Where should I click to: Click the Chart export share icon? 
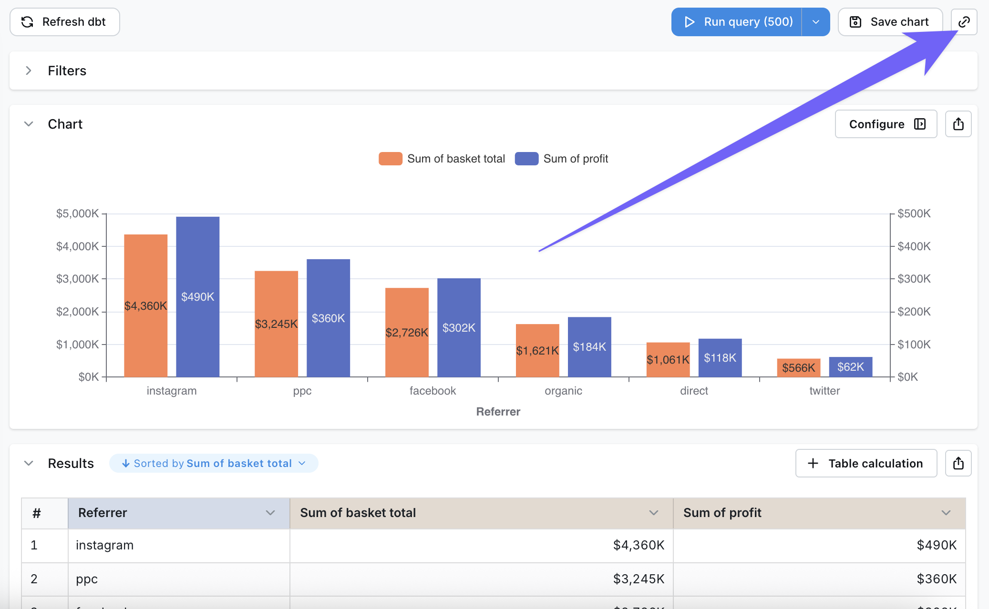tap(958, 124)
